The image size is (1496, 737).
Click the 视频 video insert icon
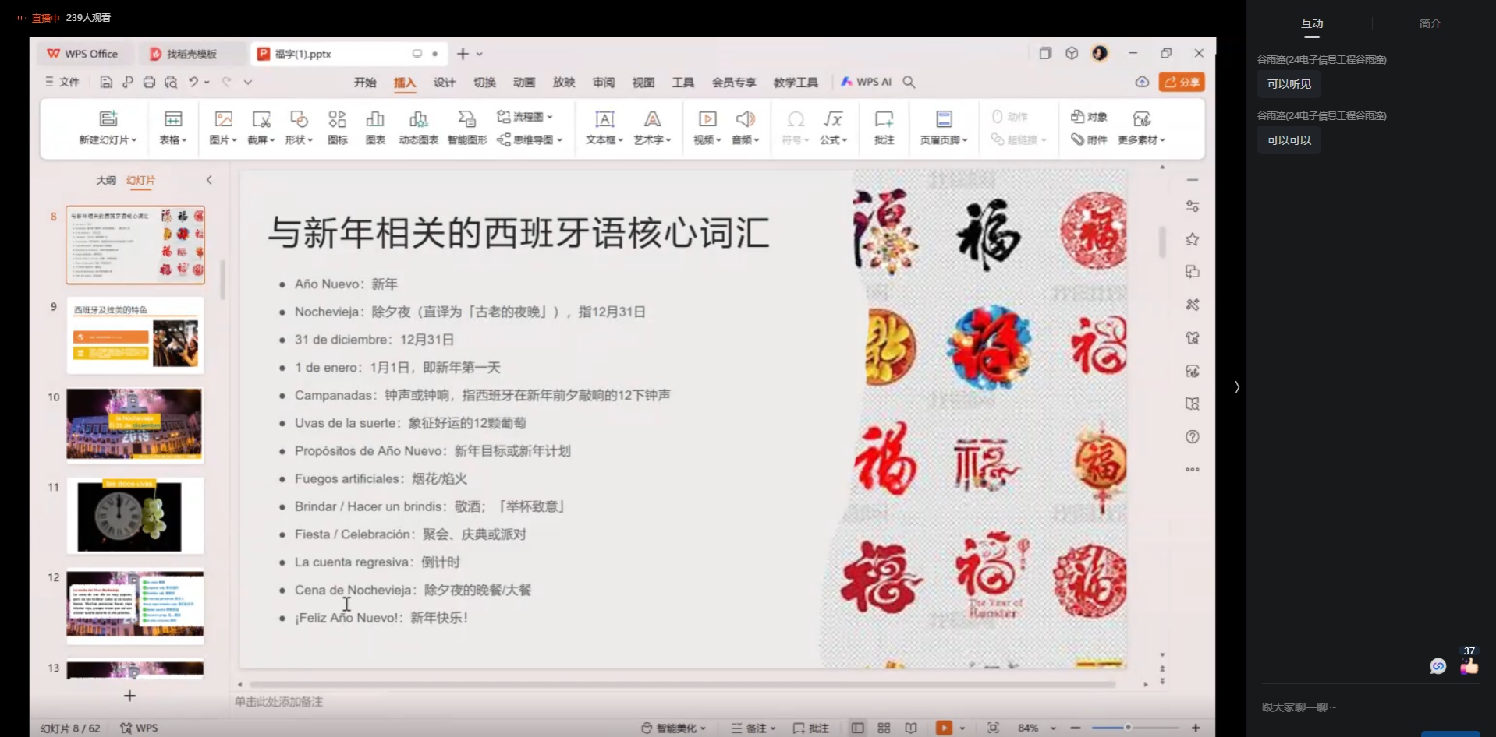pos(707,119)
